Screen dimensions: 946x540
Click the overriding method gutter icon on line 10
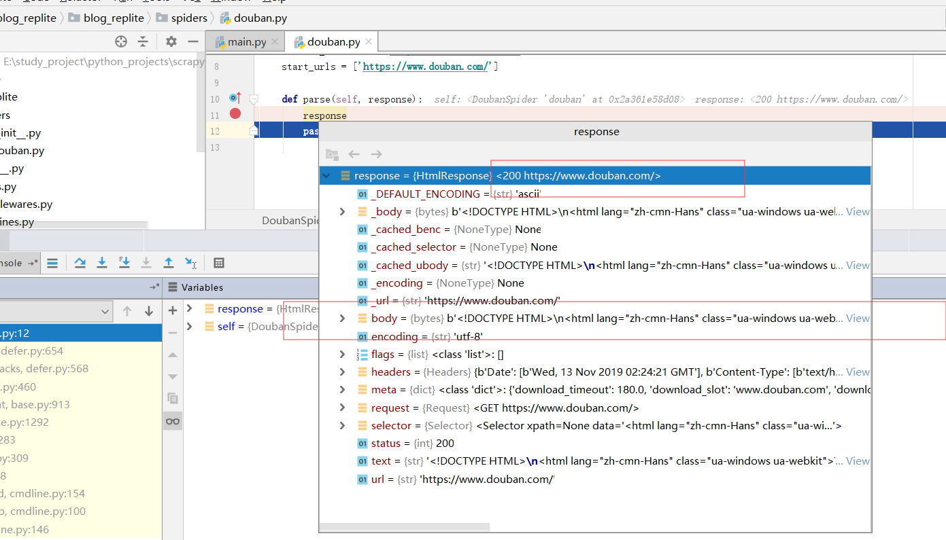pos(235,98)
